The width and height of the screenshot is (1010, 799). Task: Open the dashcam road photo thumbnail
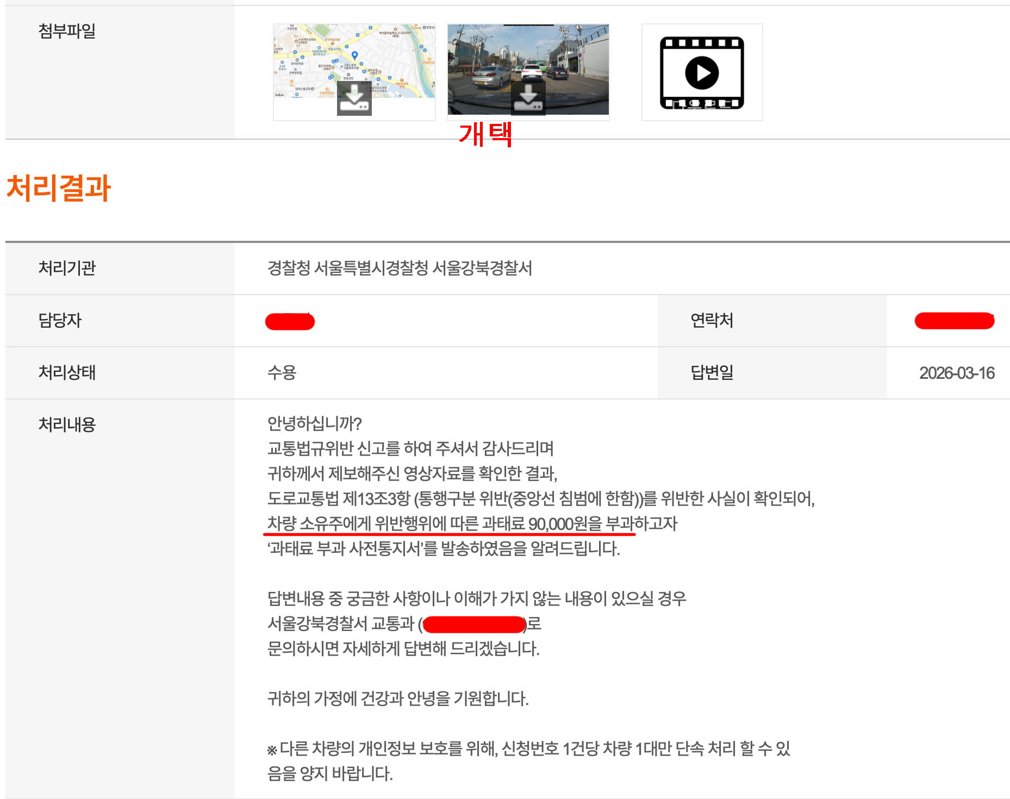(528, 69)
